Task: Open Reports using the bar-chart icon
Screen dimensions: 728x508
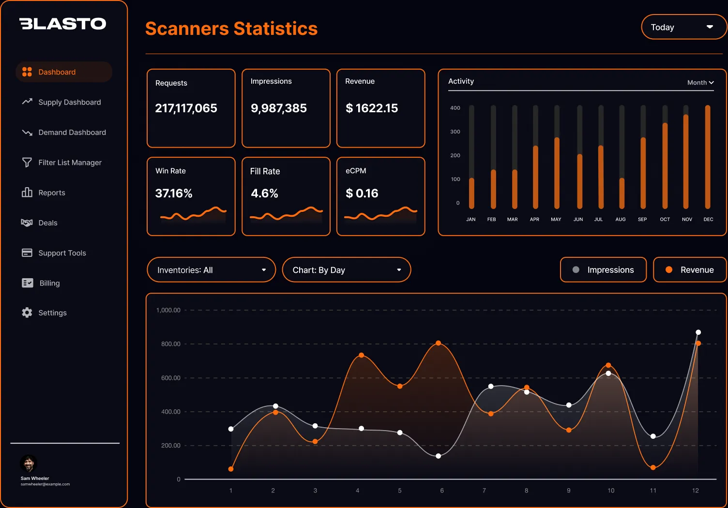Action: coord(27,193)
